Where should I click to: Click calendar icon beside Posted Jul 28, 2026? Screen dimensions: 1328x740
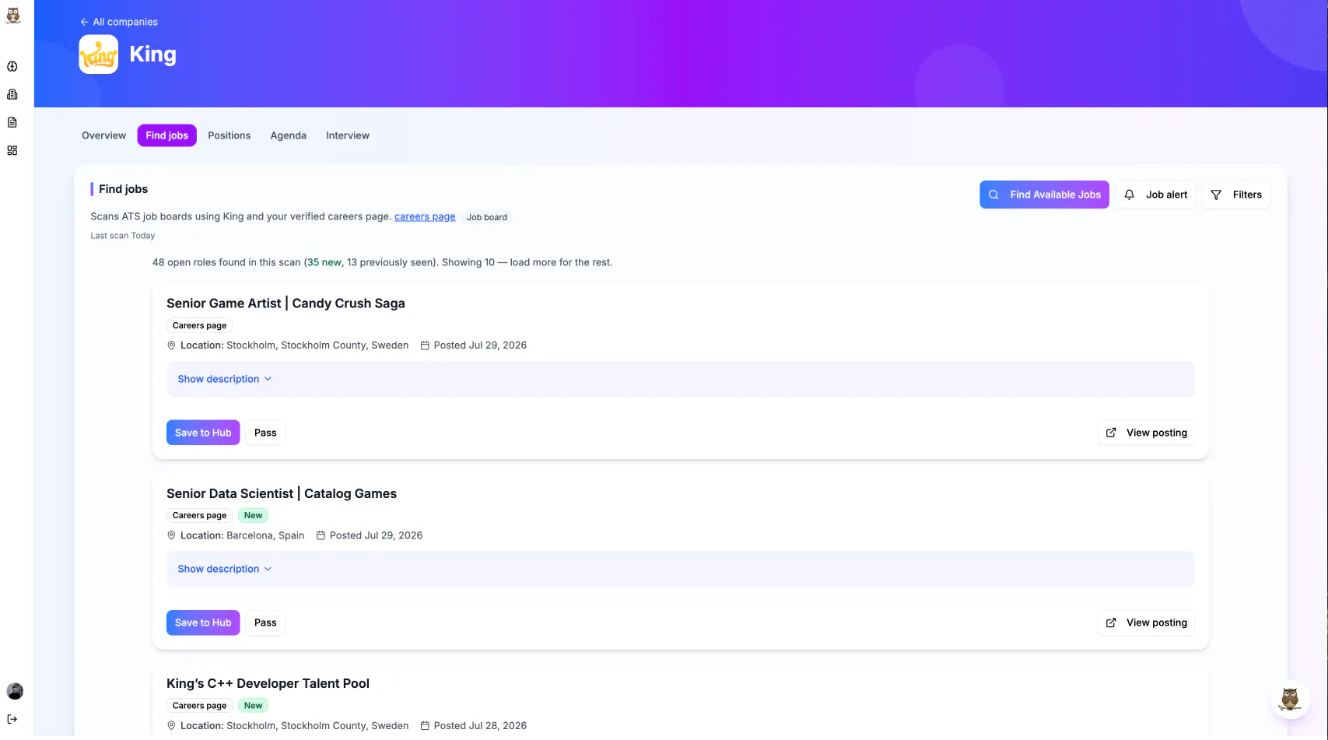425,726
